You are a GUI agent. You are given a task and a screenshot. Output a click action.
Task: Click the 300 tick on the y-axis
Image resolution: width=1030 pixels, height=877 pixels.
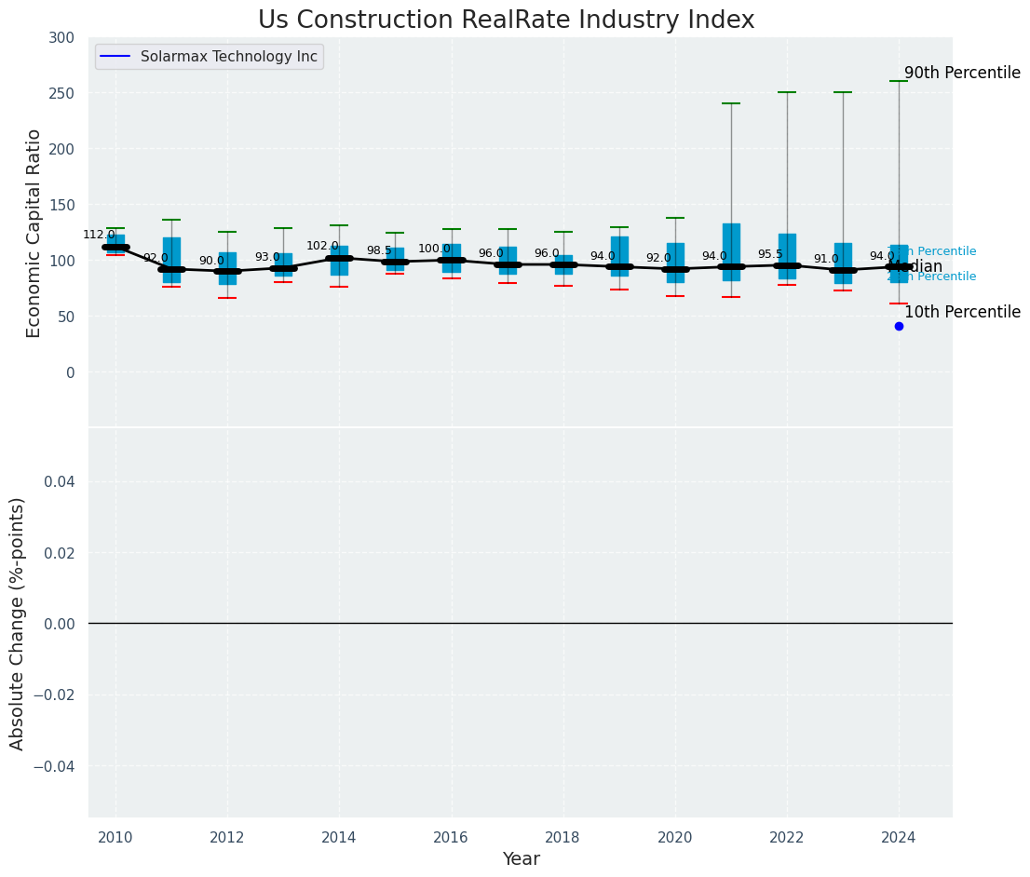coord(62,37)
